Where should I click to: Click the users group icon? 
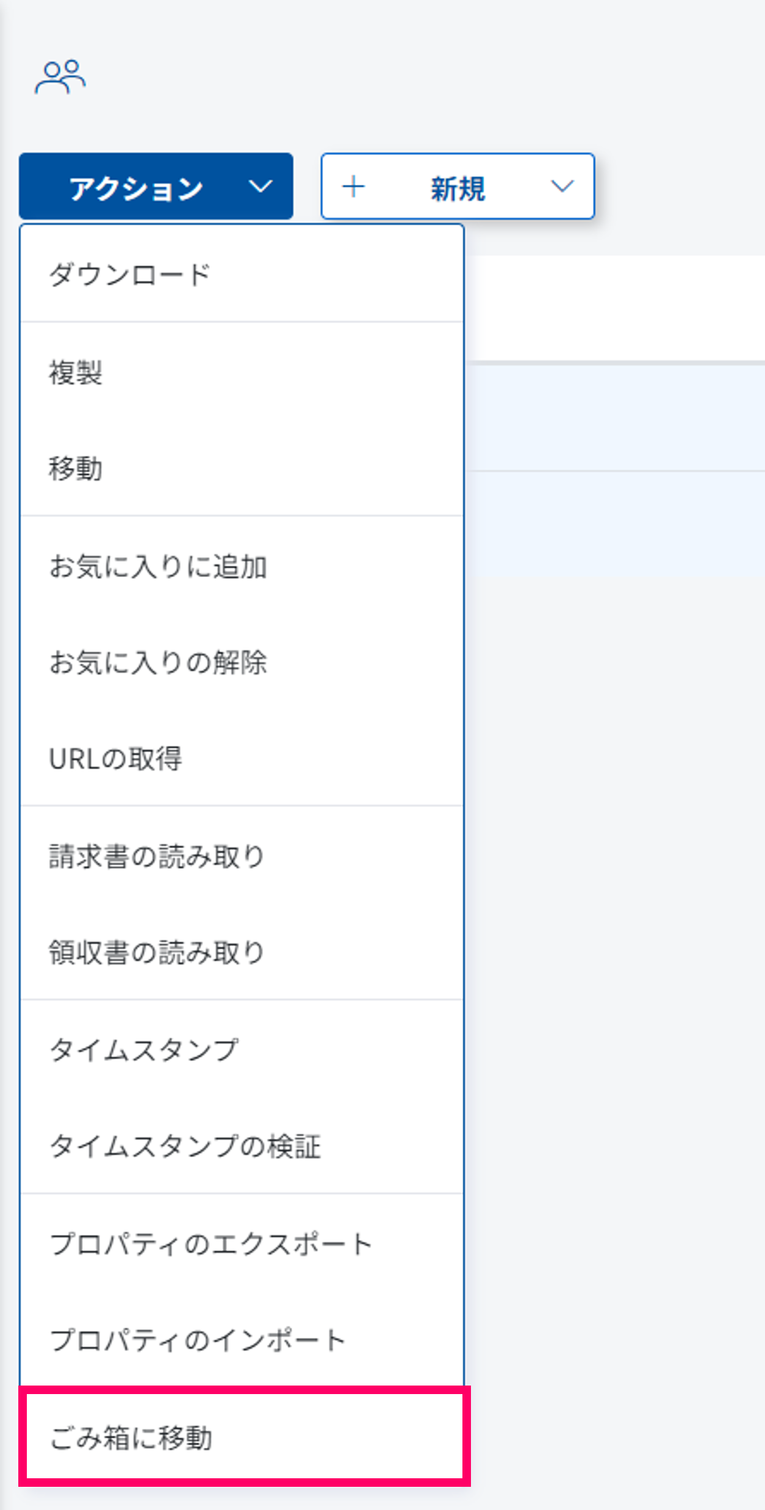click(x=60, y=77)
